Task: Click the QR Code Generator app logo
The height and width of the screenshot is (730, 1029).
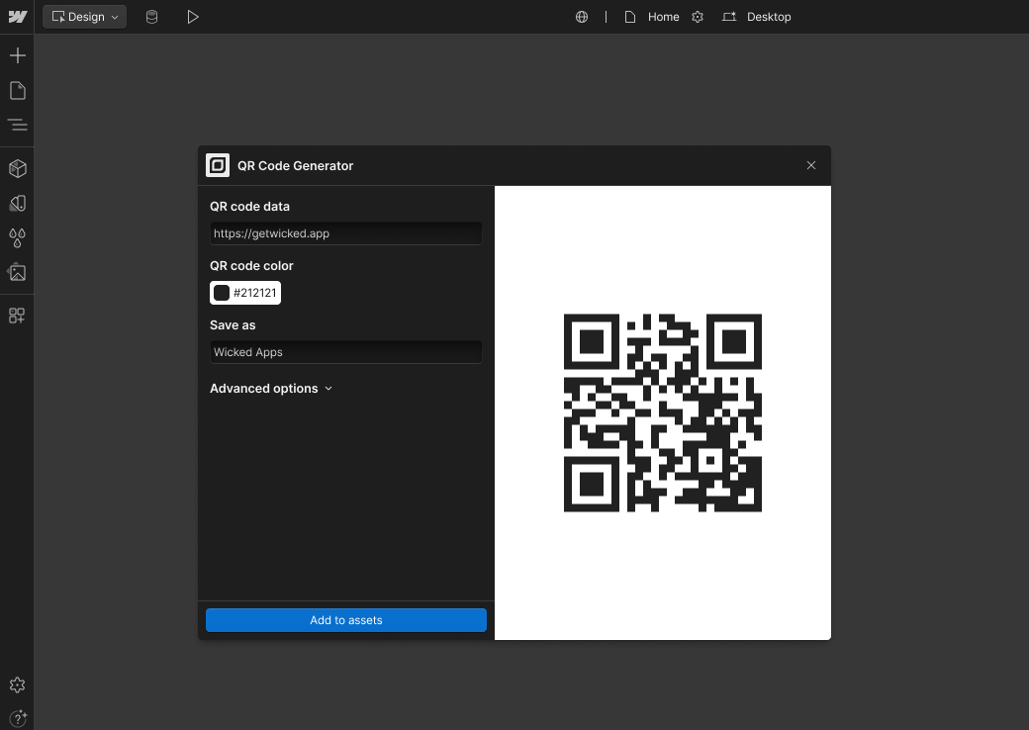Action: click(x=218, y=165)
